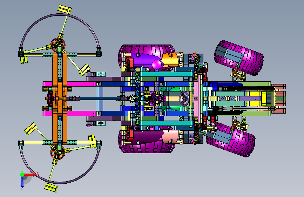Select the orange fender piece on the upper rear wheel
The image size is (304, 197).
pos(170,59)
